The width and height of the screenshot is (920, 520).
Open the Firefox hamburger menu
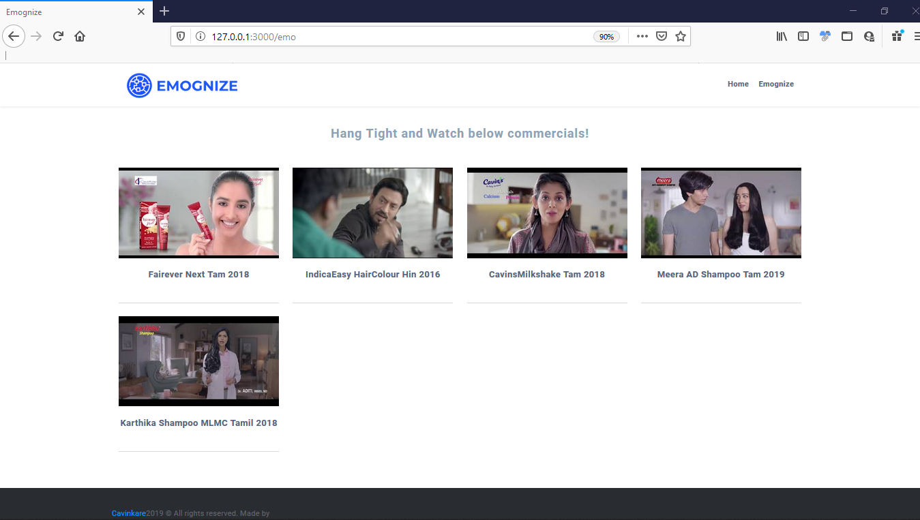915,37
